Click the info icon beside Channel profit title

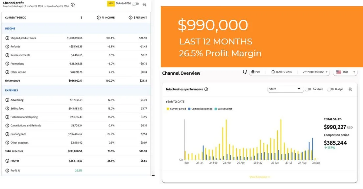(73, 5)
